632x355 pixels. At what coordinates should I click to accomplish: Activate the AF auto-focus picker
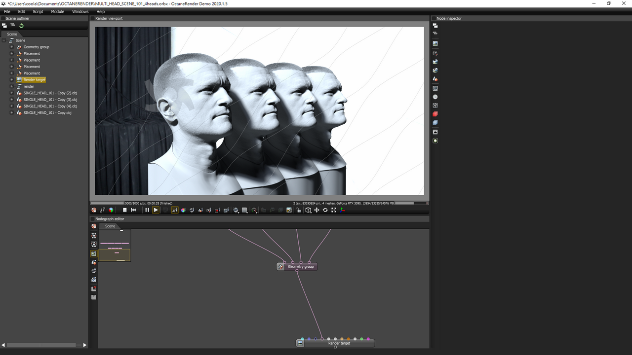tap(175, 210)
